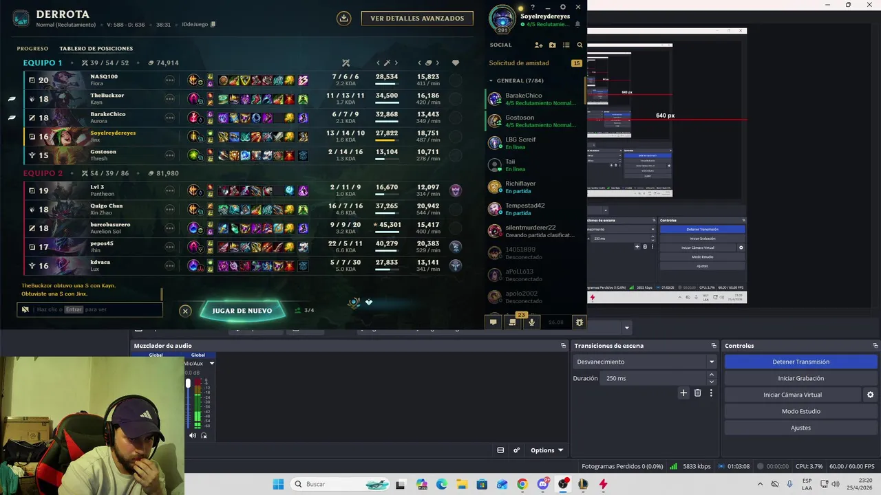Screen dimensions: 881x495
Task: Click Soyelreydereyes profile avatar
Action: pyautogui.click(x=502, y=19)
